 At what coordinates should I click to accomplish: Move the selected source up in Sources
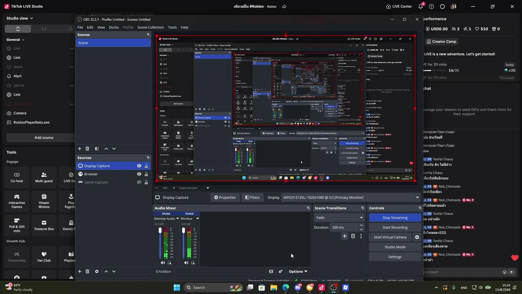[106, 271]
